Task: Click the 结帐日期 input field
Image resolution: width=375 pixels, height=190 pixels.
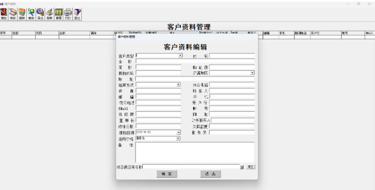Action: [x=158, y=126]
